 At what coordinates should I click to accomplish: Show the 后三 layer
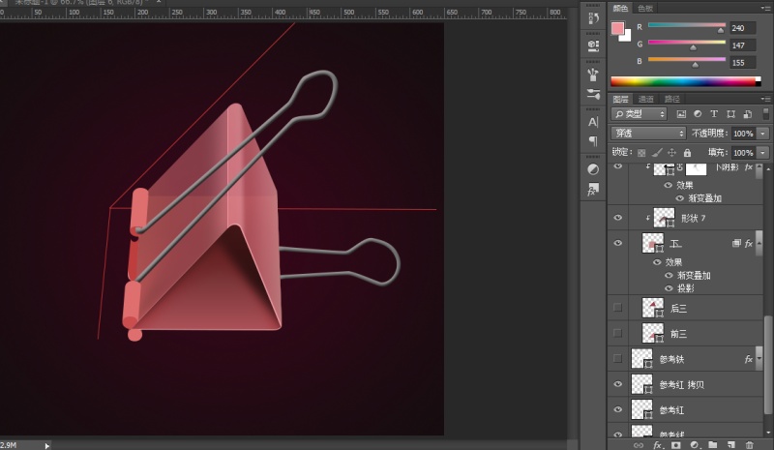tap(617, 307)
